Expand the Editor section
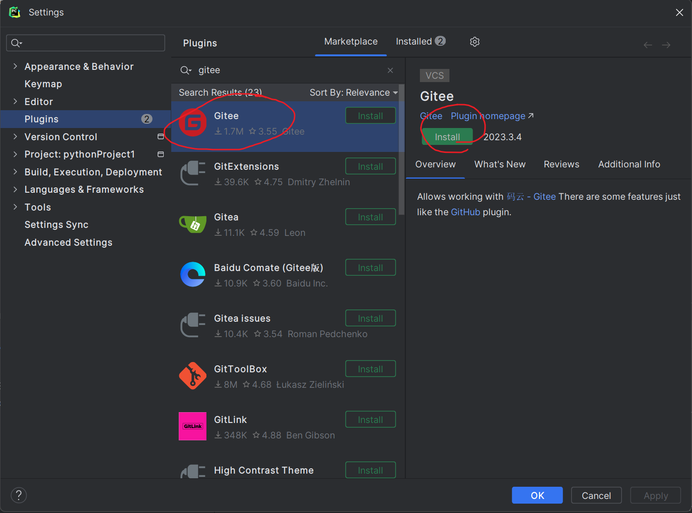The image size is (692, 513). 15,101
